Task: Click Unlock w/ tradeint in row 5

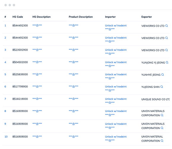Action: click(116, 74)
